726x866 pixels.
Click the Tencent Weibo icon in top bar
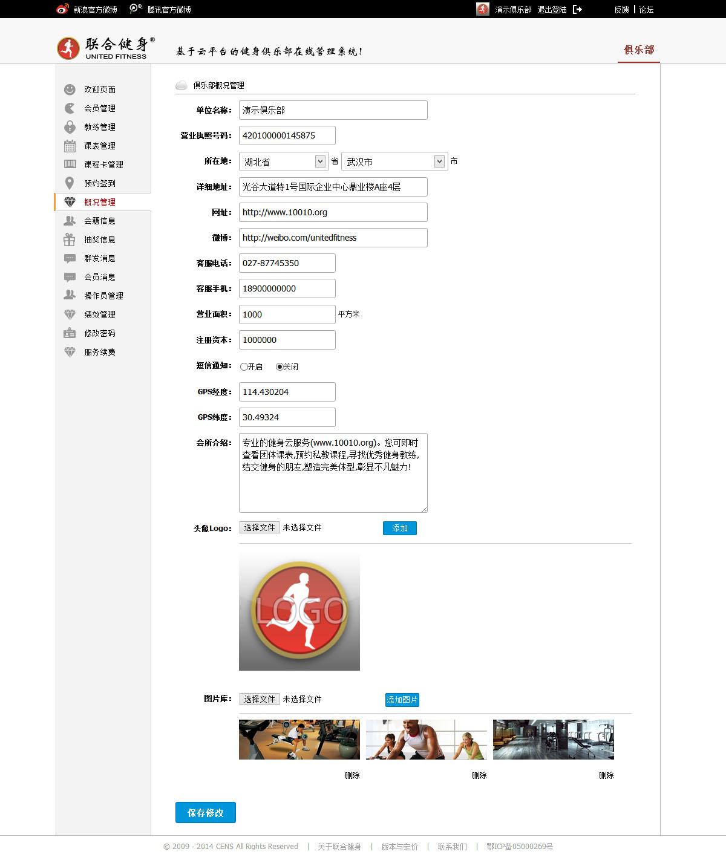click(x=136, y=9)
